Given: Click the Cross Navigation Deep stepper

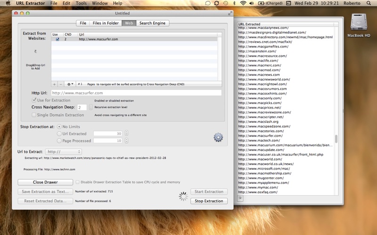Looking at the screenshot, I should coord(91,107).
